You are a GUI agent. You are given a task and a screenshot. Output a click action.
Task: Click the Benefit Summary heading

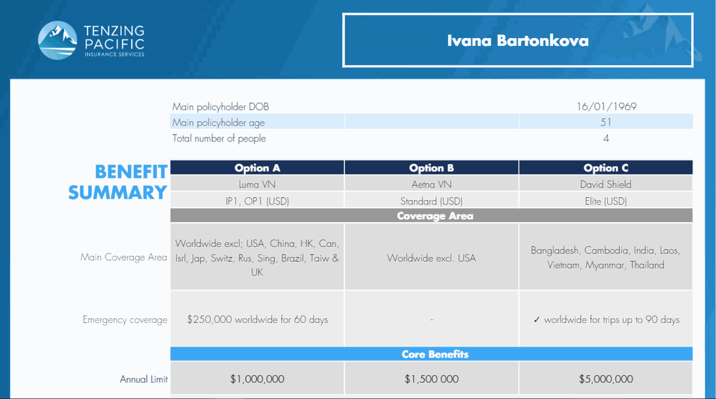tap(118, 182)
